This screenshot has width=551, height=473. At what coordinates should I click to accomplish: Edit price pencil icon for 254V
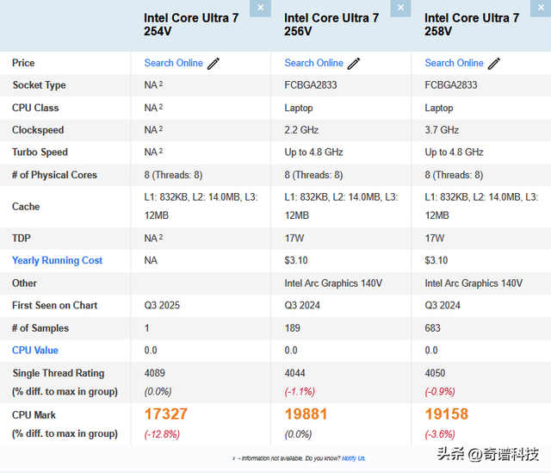pos(214,64)
